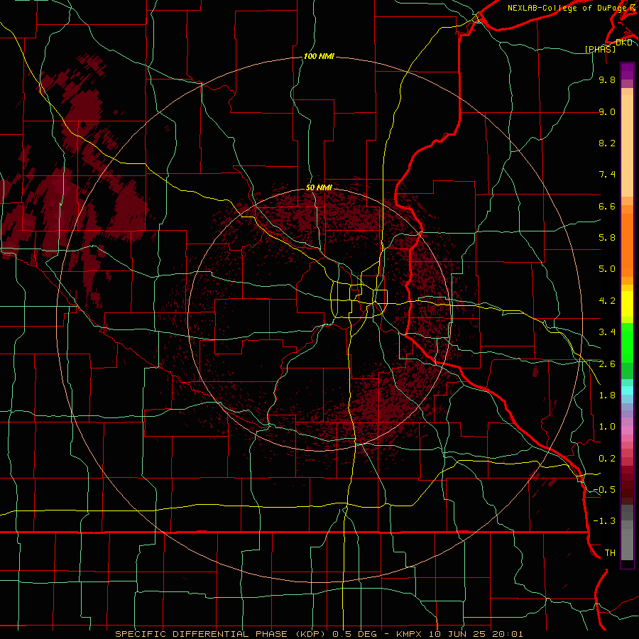Click the TH threshold label on scale
Screen dimensions: 639x639
coord(610,553)
